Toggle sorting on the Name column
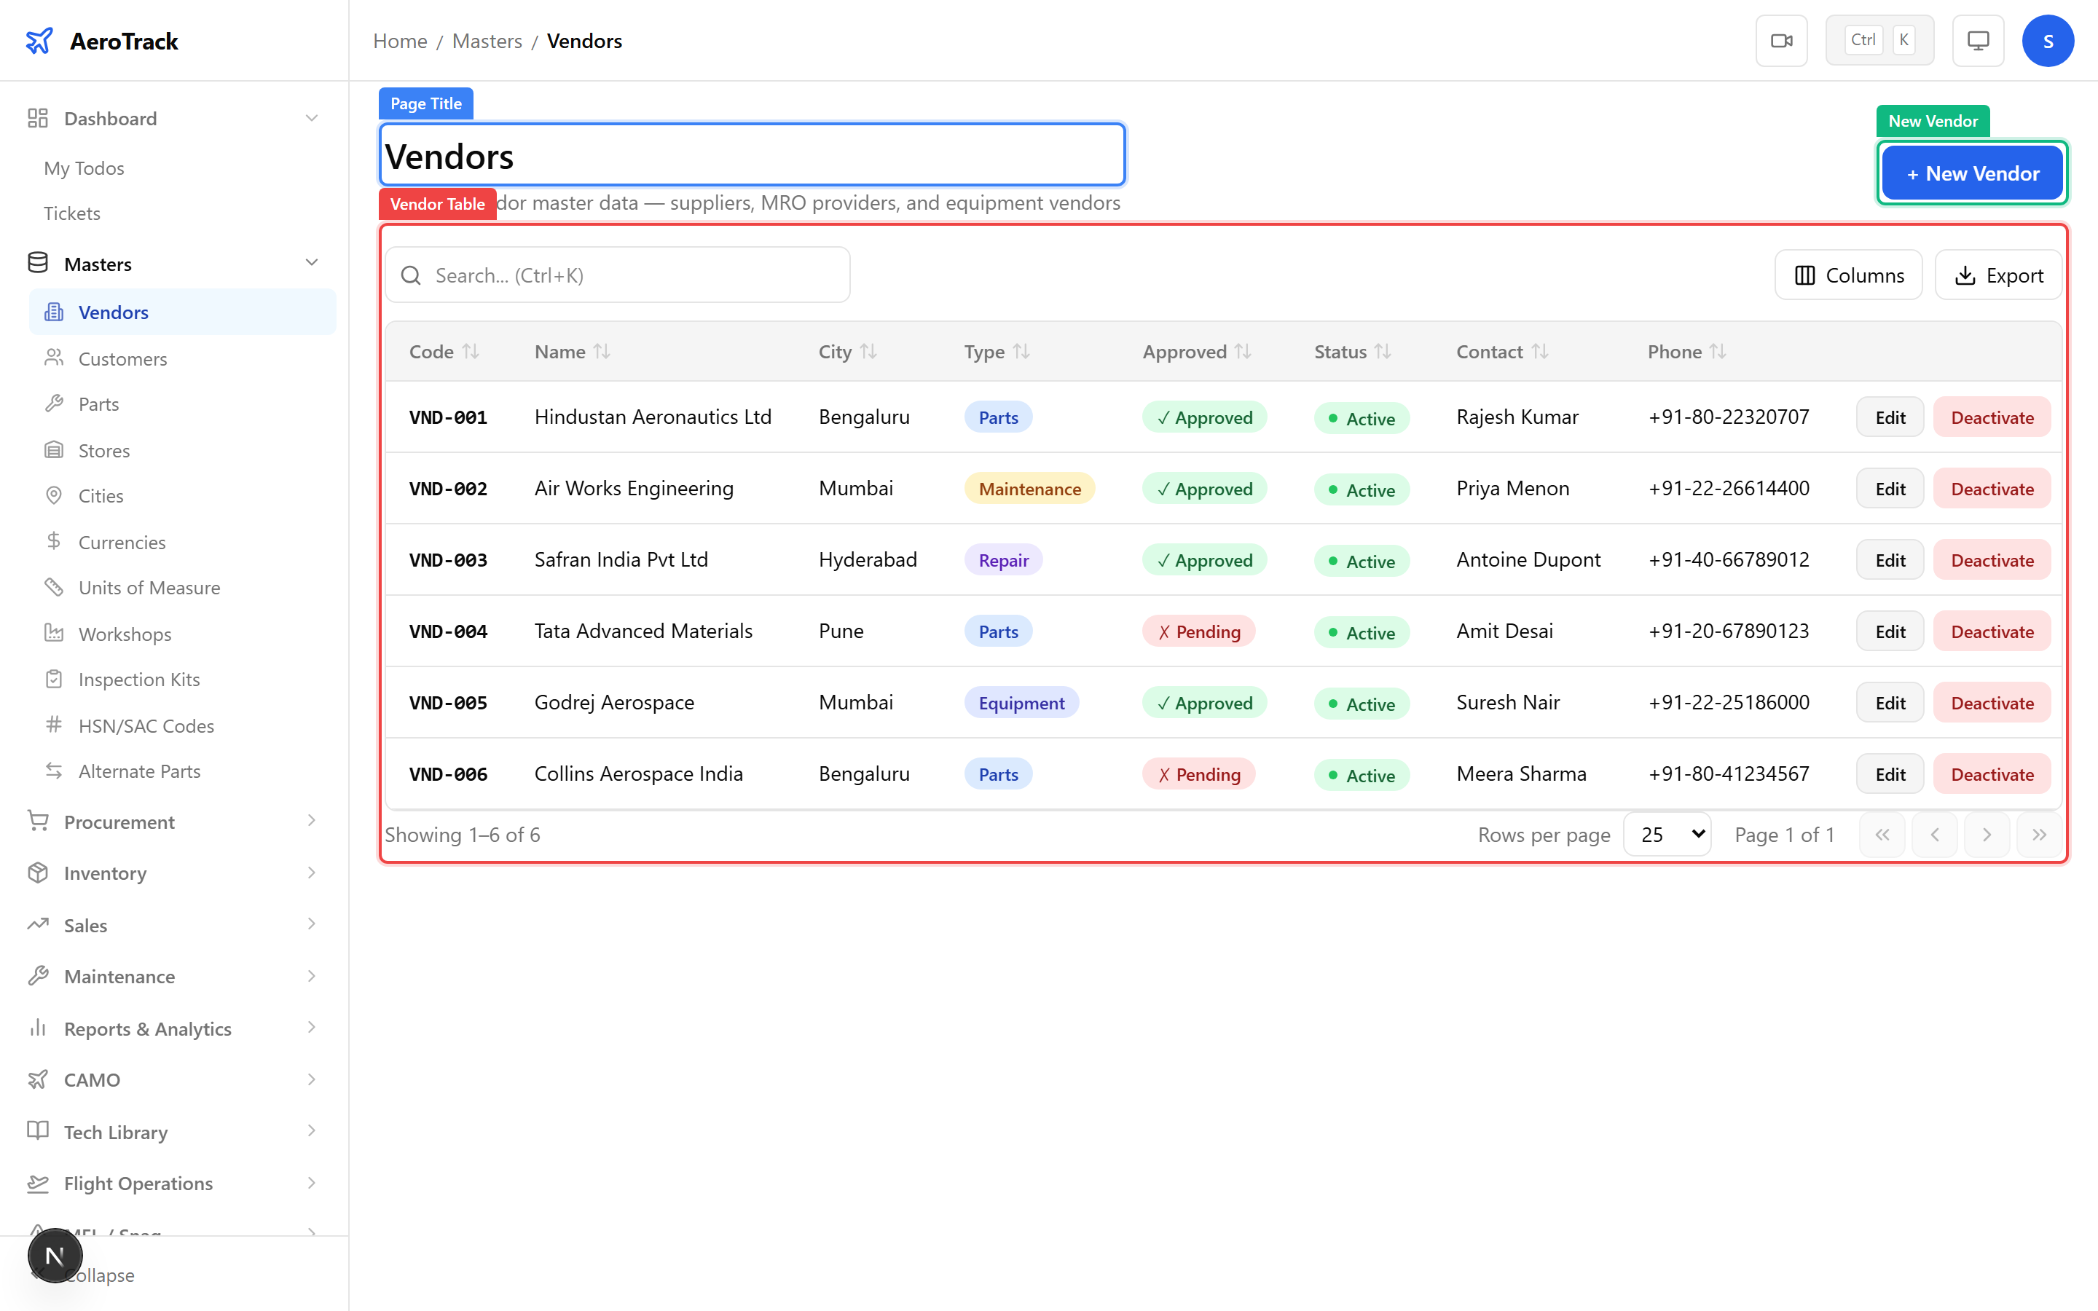Image resolution: width=2098 pixels, height=1311 pixels. pyautogui.click(x=602, y=351)
